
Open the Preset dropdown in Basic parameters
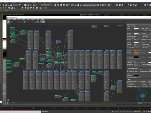(x=148, y=28)
